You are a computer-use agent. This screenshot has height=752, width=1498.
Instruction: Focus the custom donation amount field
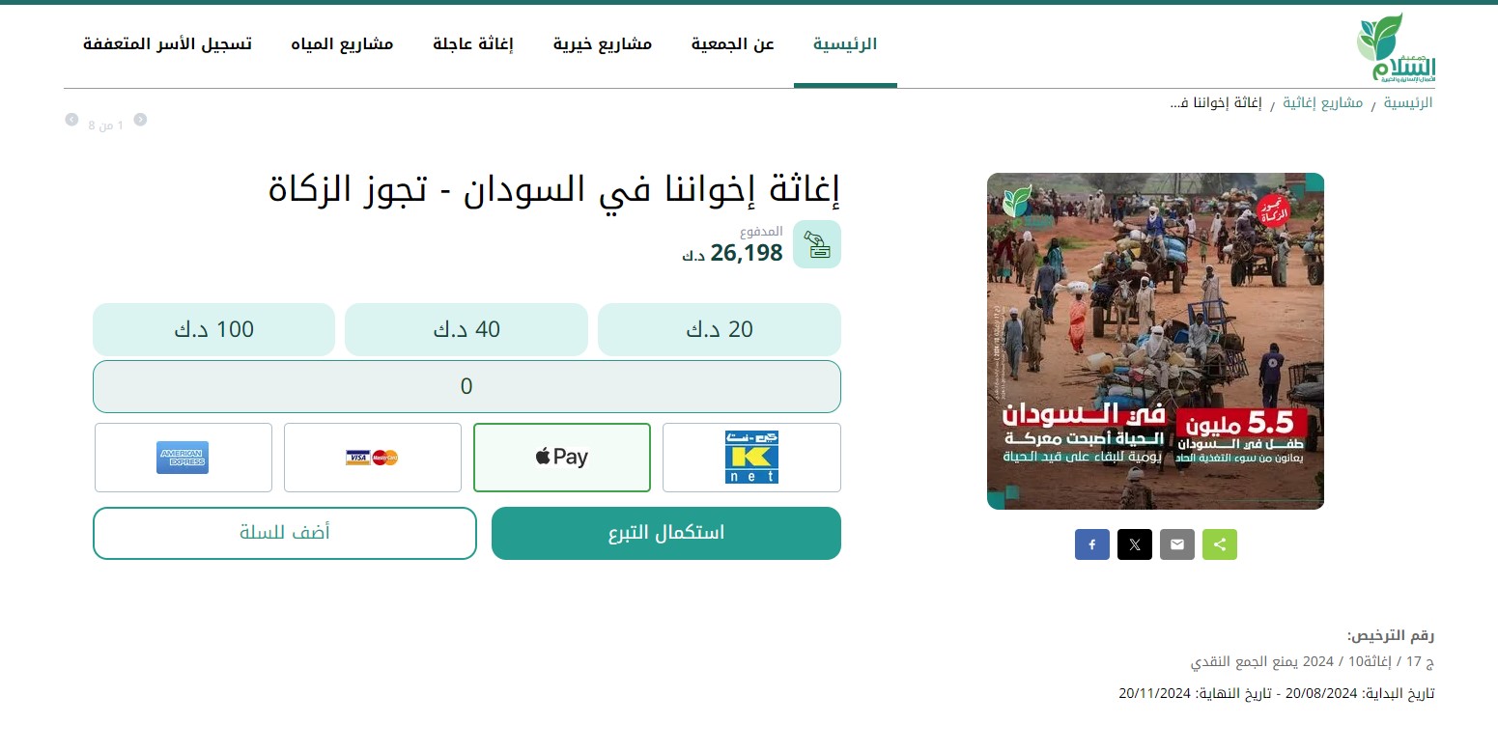pyautogui.click(x=466, y=386)
